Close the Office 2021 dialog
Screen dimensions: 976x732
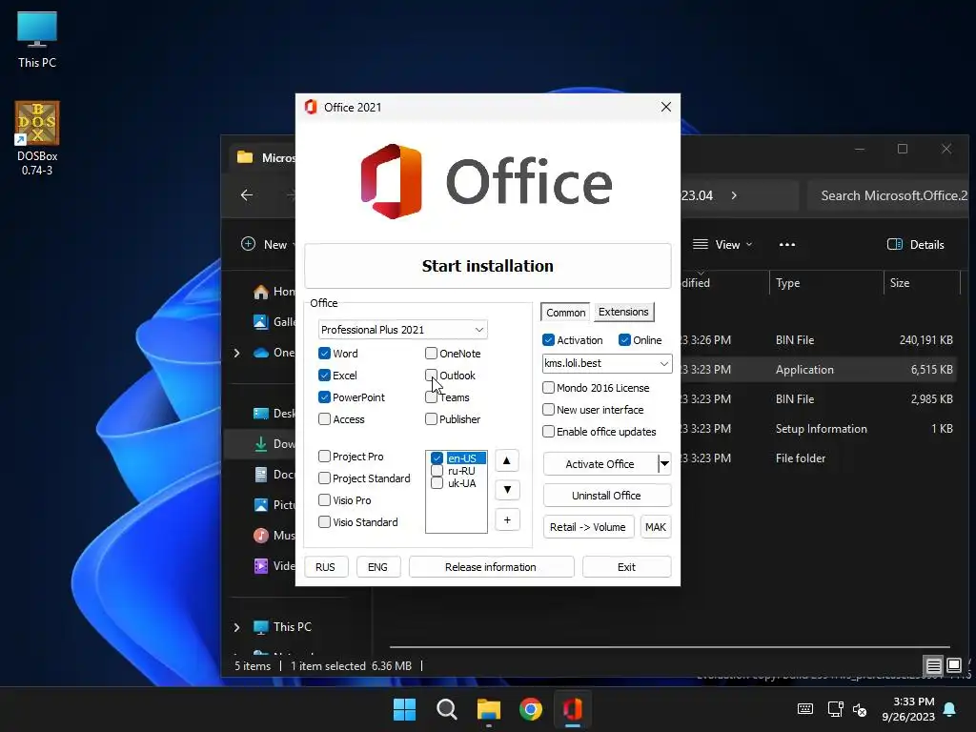[x=666, y=107]
